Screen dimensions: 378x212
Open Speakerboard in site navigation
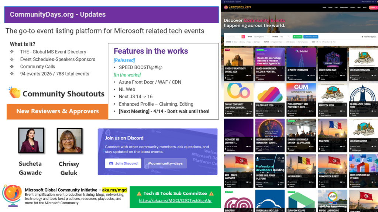(x=344, y=7)
